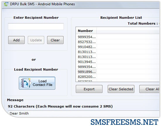Select first row 9899354... in list
The height and width of the screenshot is (126, 161).
pos(118,37)
